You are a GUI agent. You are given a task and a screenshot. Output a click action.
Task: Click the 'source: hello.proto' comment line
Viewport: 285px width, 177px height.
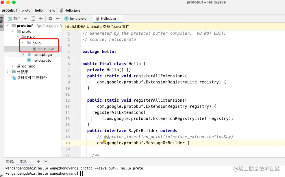[109, 39]
